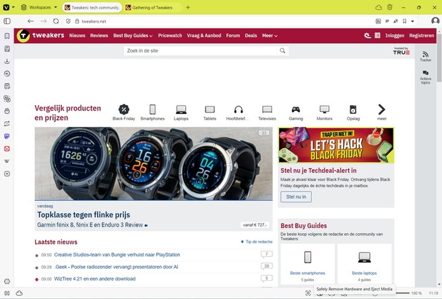Open the Pricewatch menu item

(170, 36)
